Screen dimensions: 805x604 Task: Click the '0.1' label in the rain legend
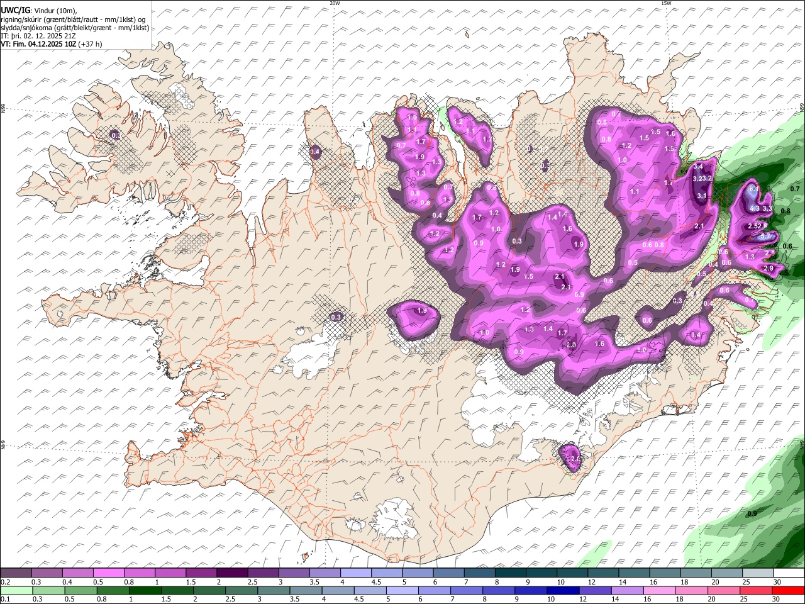pos(6,599)
